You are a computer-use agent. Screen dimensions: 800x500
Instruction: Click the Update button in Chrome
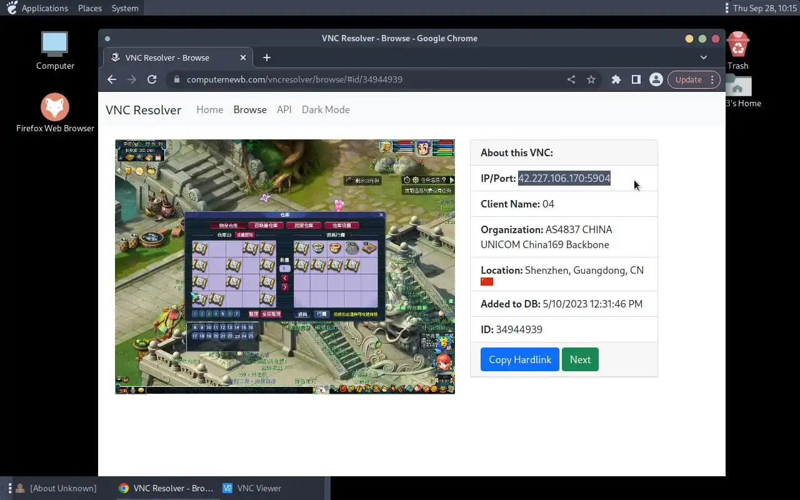689,79
